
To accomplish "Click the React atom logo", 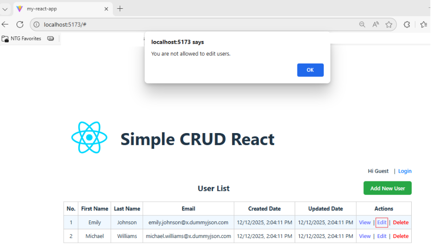I will coord(89,138).
